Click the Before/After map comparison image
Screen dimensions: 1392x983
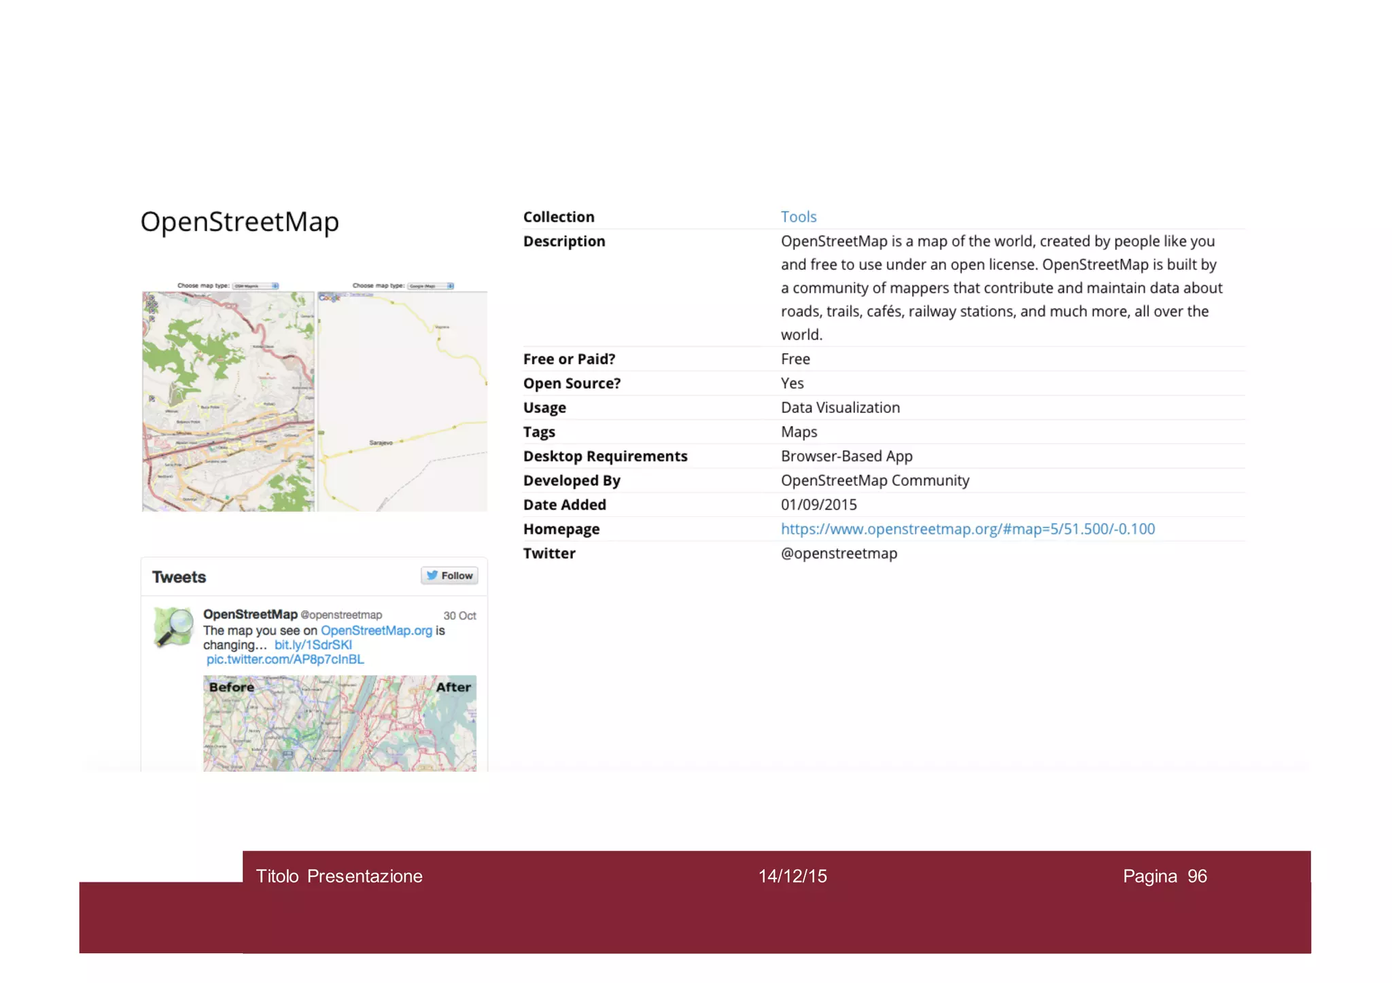tap(340, 723)
